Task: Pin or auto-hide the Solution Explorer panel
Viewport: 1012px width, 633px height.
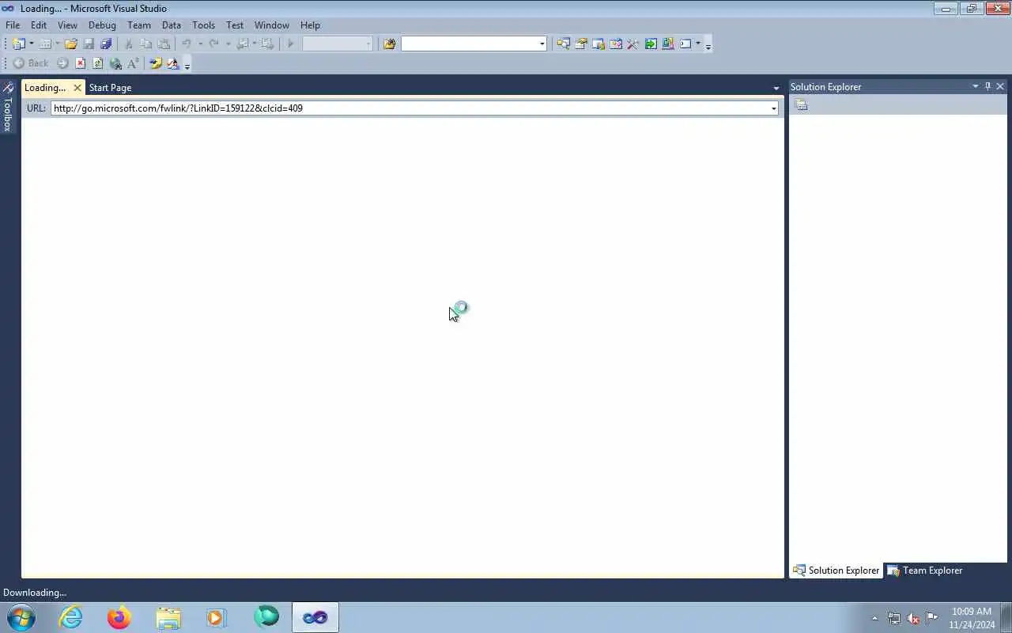Action: pos(987,86)
